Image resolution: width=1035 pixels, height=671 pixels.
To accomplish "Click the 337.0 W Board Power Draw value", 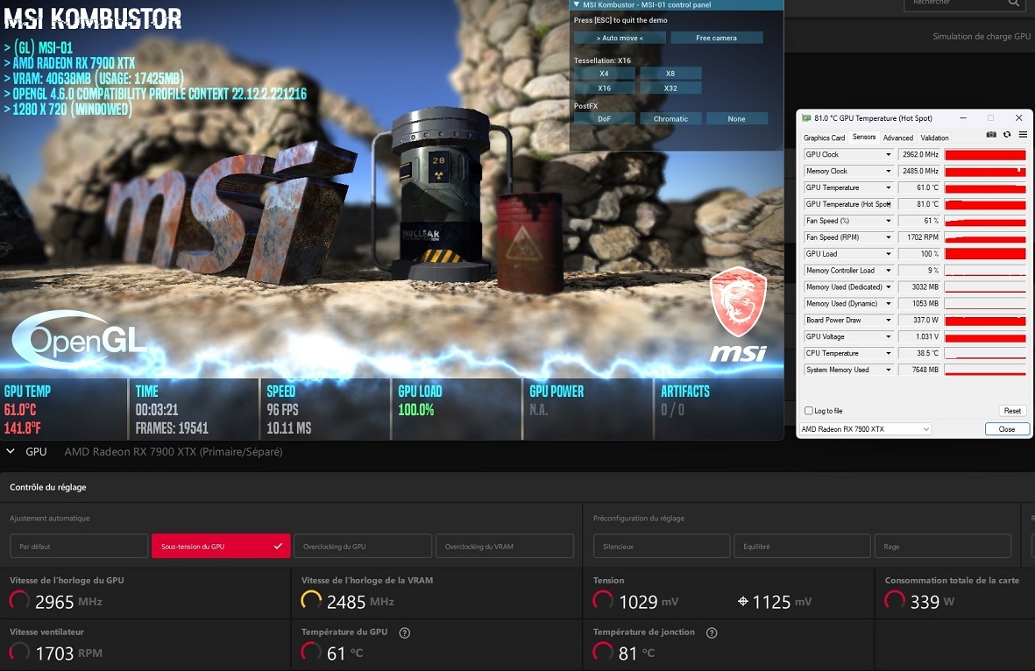I will coord(919,320).
